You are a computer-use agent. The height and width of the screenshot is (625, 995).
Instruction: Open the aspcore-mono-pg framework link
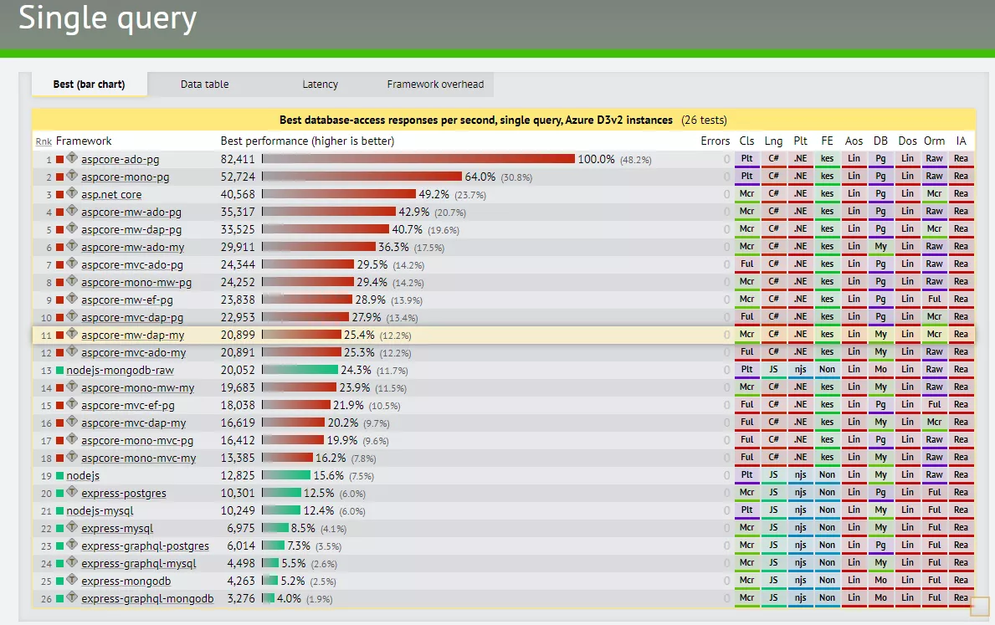[x=125, y=177]
